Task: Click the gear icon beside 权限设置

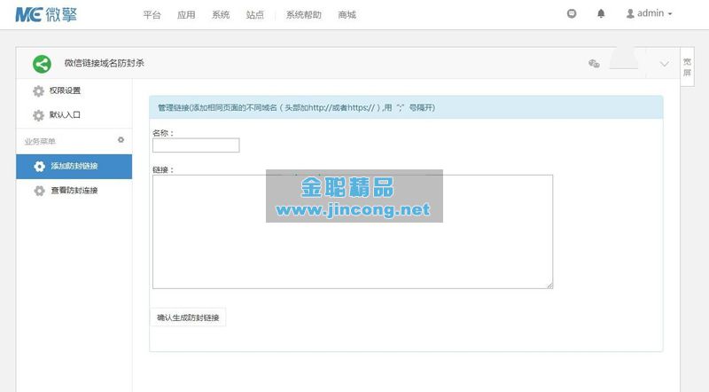Action: point(38,90)
